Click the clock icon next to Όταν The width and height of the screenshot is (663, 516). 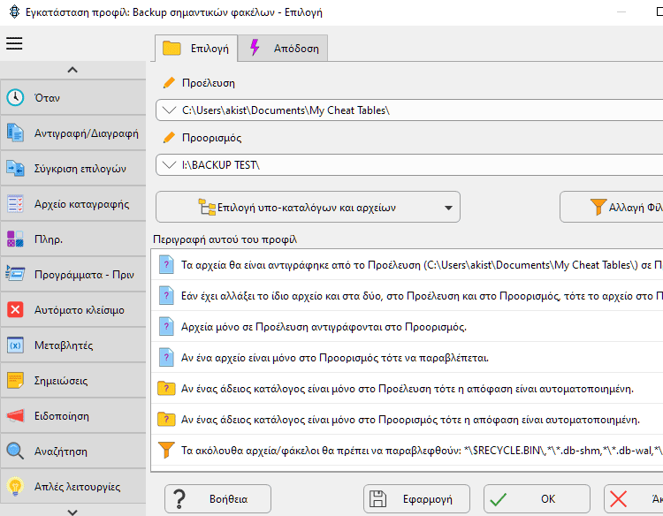point(15,97)
